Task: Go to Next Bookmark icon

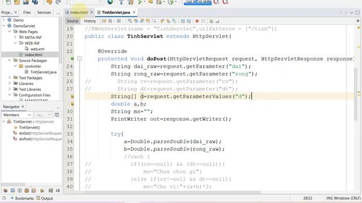Action: (x=168, y=21)
